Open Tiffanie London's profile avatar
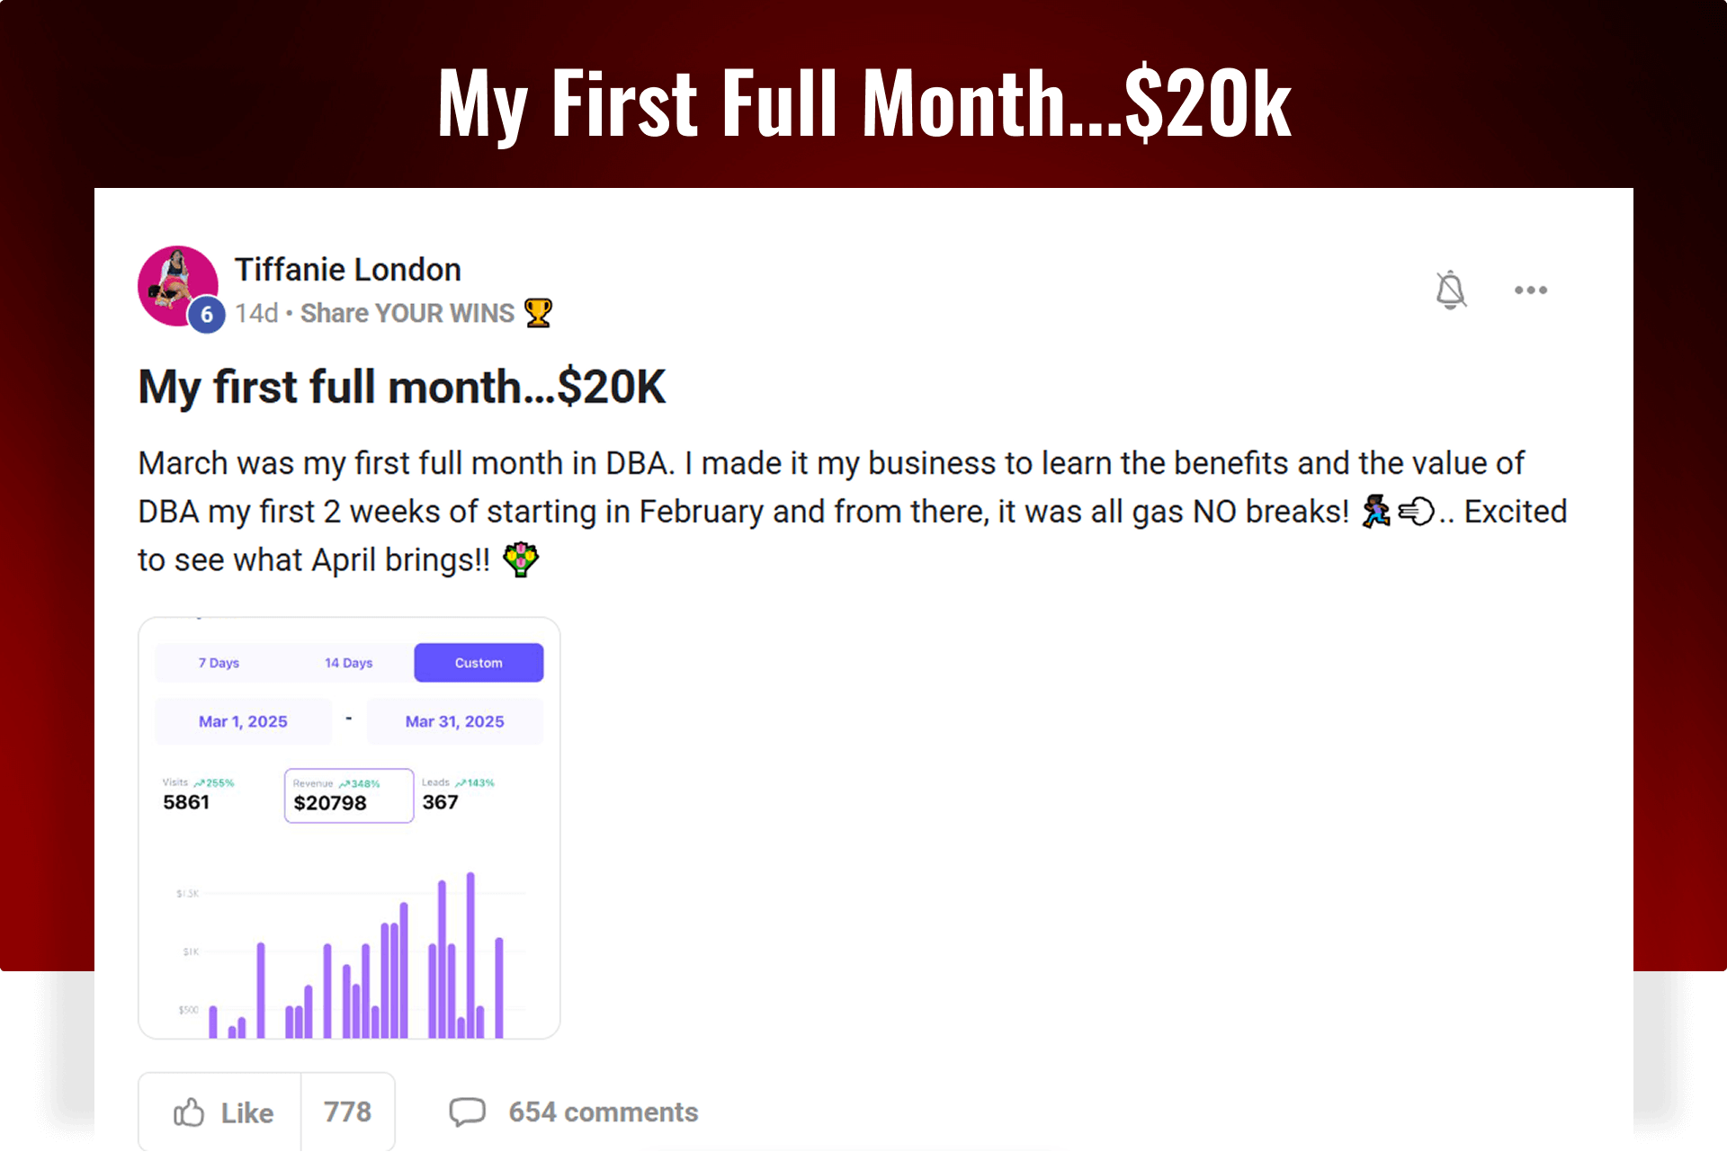The width and height of the screenshot is (1727, 1152). [178, 286]
